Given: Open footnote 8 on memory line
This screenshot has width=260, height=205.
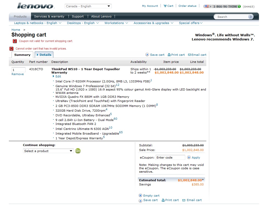Looking at the screenshot, I should [x=157, y=105].
